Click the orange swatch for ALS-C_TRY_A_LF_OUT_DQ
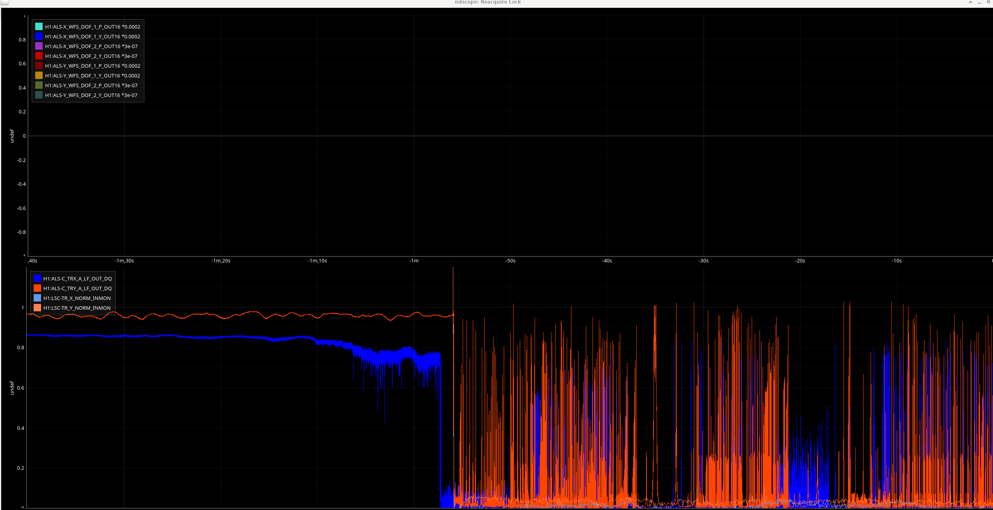This screenshot has width=993, height=510. tap(37, 288)
